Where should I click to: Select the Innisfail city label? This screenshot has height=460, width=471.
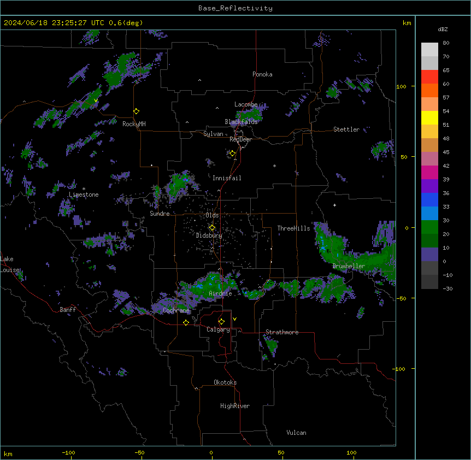click(x=227, y=178)
